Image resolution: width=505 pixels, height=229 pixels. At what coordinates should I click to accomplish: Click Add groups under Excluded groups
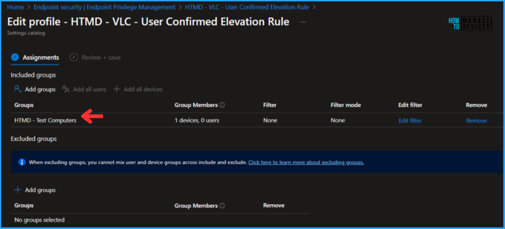(35, 190)
